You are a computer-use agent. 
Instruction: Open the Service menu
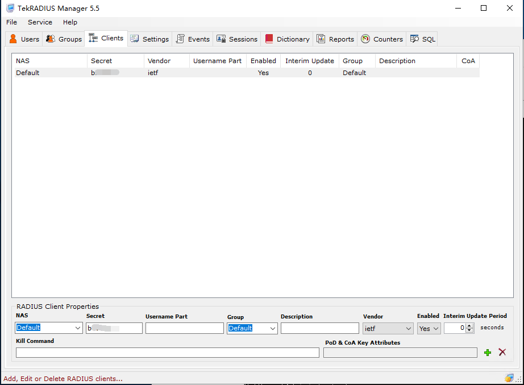[40, 22]
